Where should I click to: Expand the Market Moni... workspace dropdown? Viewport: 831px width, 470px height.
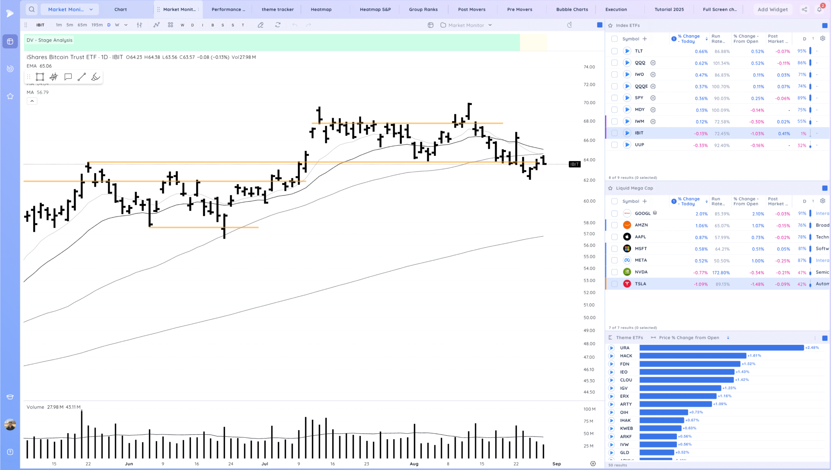click(91, 9)
